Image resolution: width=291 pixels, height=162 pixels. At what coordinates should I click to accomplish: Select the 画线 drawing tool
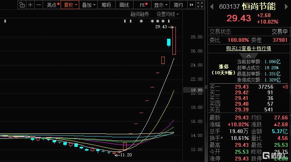[x=124, y=5]
